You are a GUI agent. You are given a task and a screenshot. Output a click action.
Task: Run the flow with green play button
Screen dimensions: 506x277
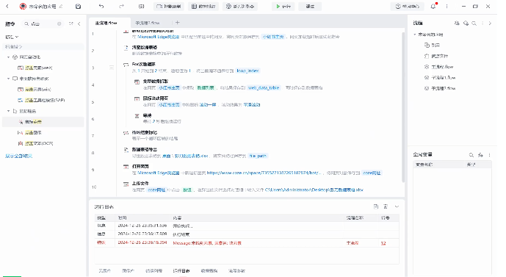[283, 7]
